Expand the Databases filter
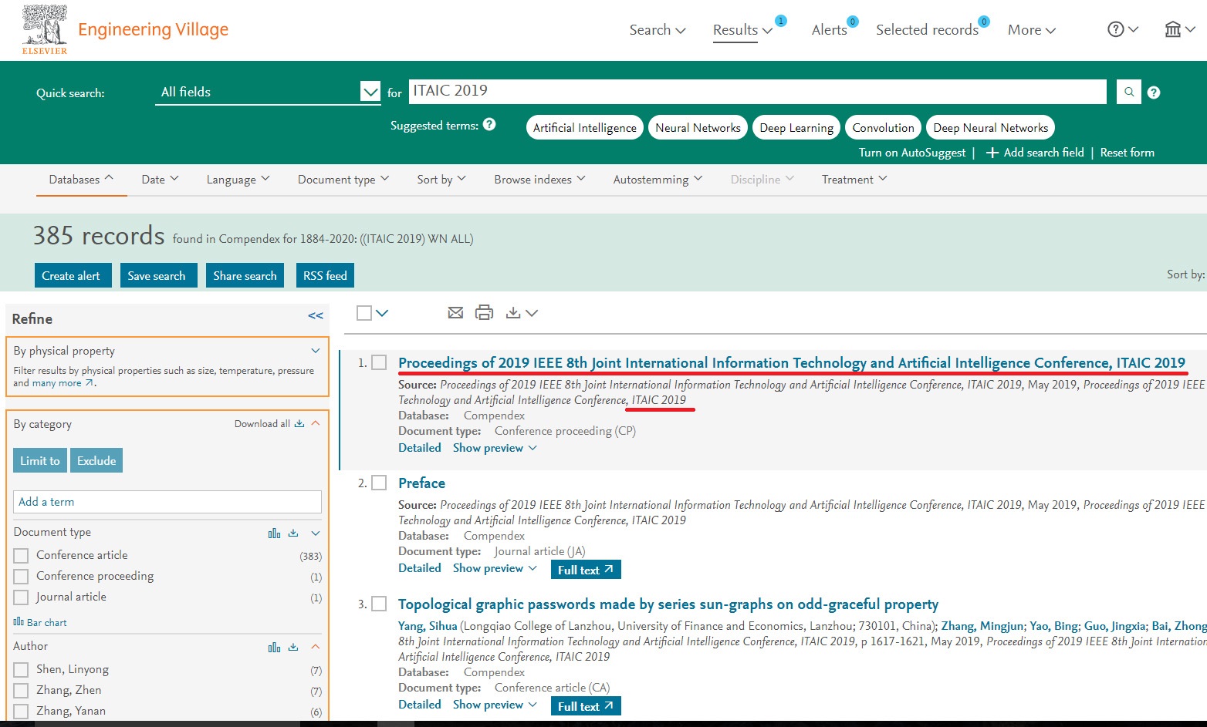The width and height of the screenshot is (1207, 727). coord(81,179)
